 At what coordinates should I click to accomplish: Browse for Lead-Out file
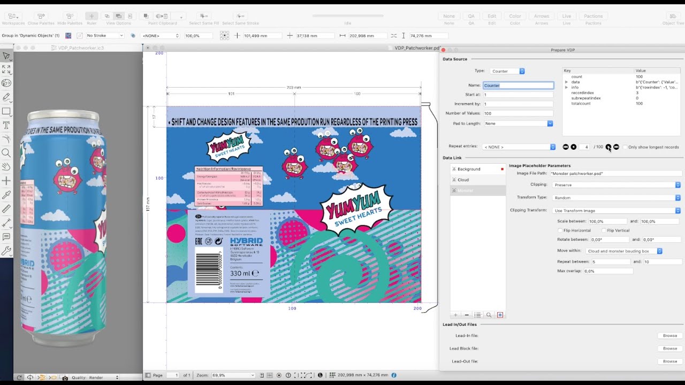[x=670, y=361]
